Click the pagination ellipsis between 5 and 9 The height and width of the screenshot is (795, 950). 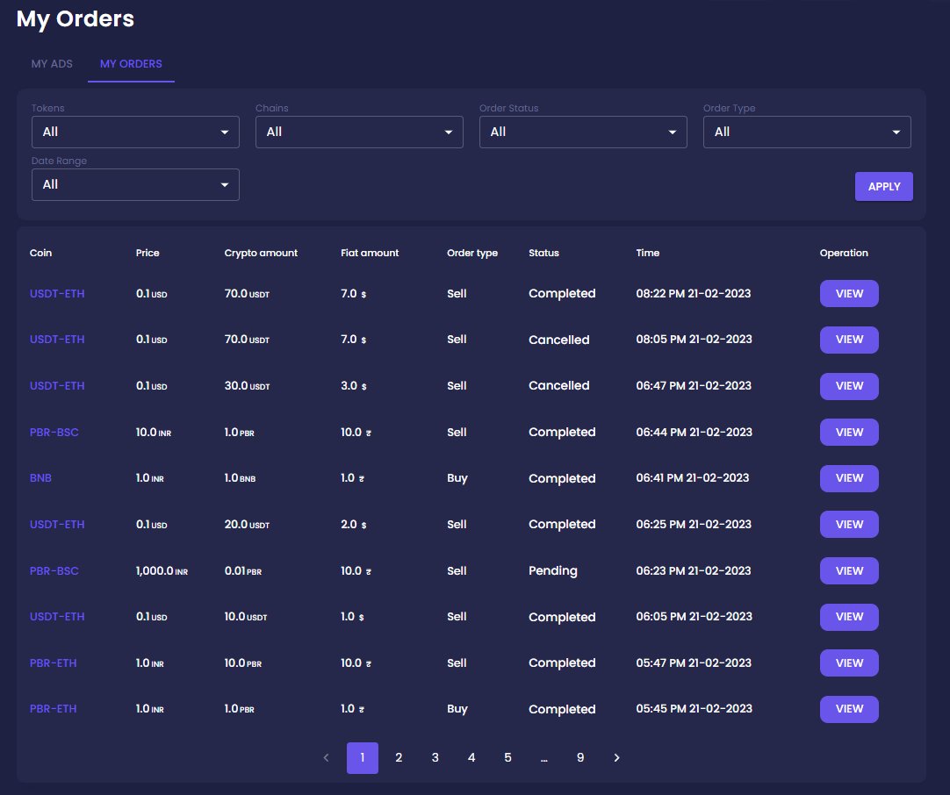coord(544,759)
